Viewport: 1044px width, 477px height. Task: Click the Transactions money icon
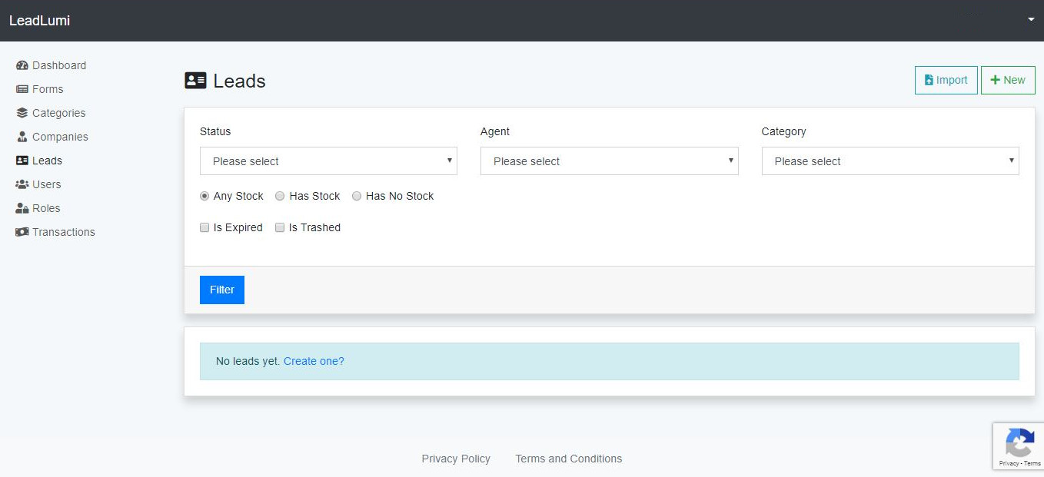pyautogui.click(x=22, y=232)
